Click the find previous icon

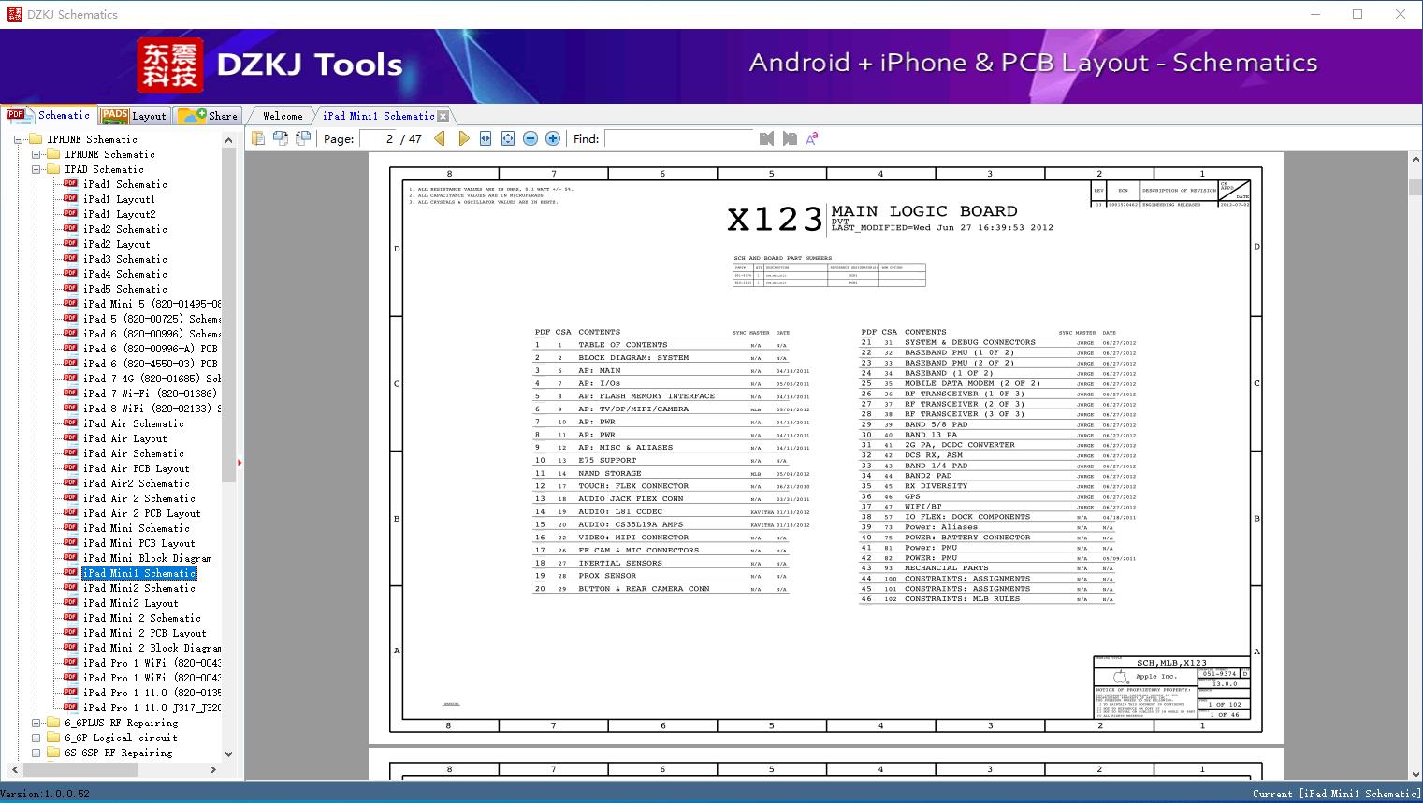pyautogui.click(x=767, y=138)
